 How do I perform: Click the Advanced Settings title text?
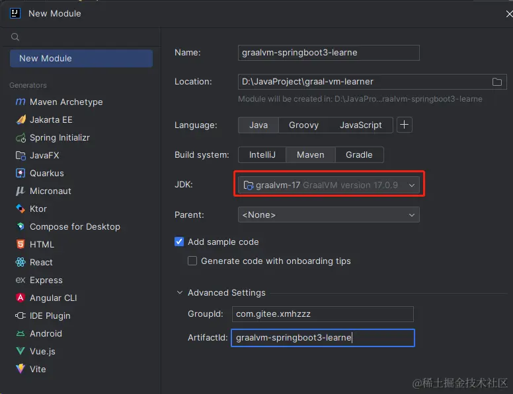click(226, 293)
